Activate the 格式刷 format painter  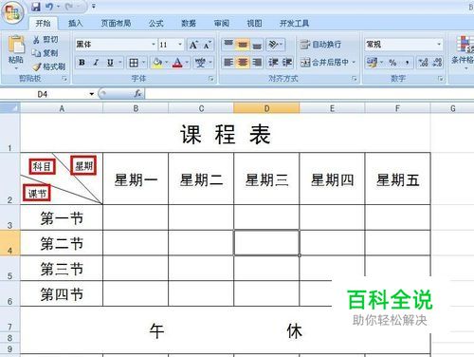(x=49, y=66)
